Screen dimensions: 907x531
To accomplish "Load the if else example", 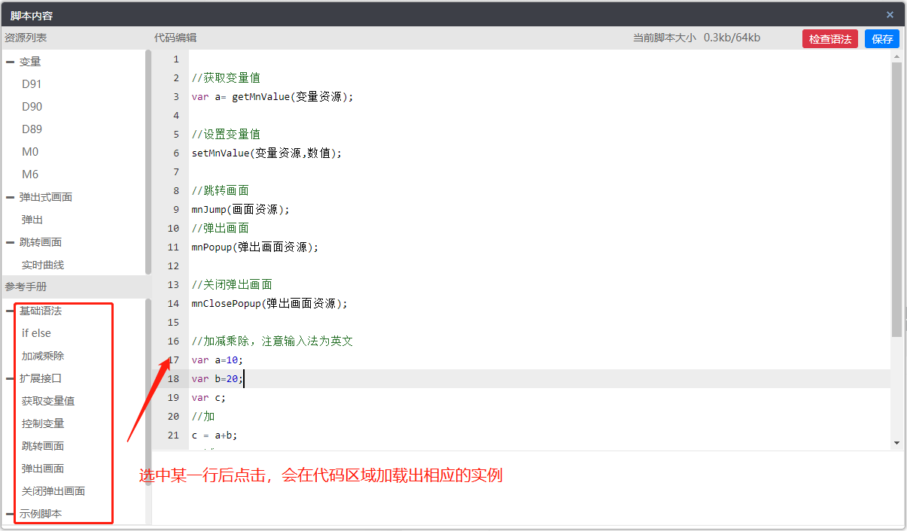I will tap(36, 333).
